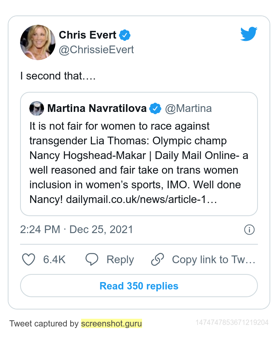Open the @Martina handle link
The image size is (278, 345).
188,108
